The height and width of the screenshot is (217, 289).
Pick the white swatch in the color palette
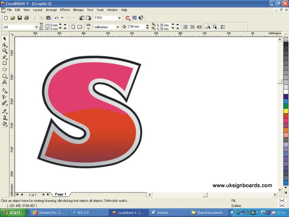(x=286, y=91)
